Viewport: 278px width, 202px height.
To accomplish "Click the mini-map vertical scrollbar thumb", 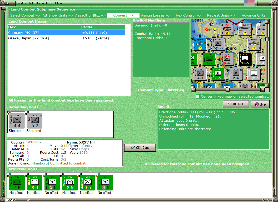I will coord(267,39).
